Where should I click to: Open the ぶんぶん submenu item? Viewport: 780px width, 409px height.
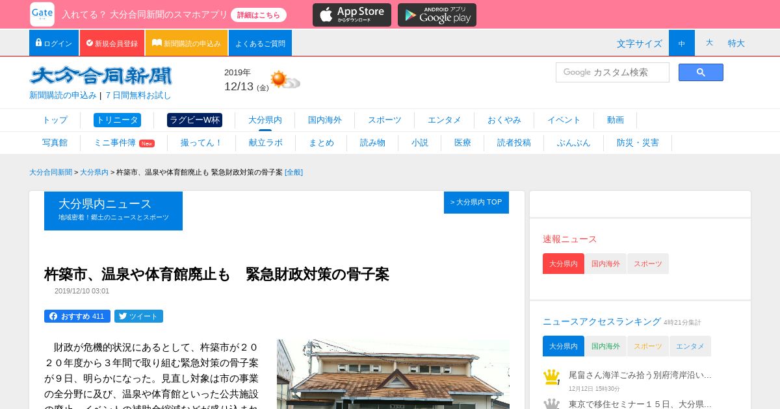pos(574,143)
